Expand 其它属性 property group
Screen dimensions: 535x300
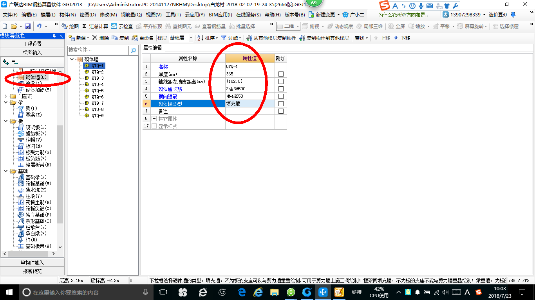pos(154,118)
